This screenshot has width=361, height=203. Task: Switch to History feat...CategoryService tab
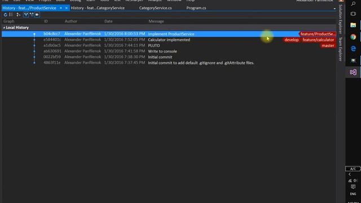[98, 8]
